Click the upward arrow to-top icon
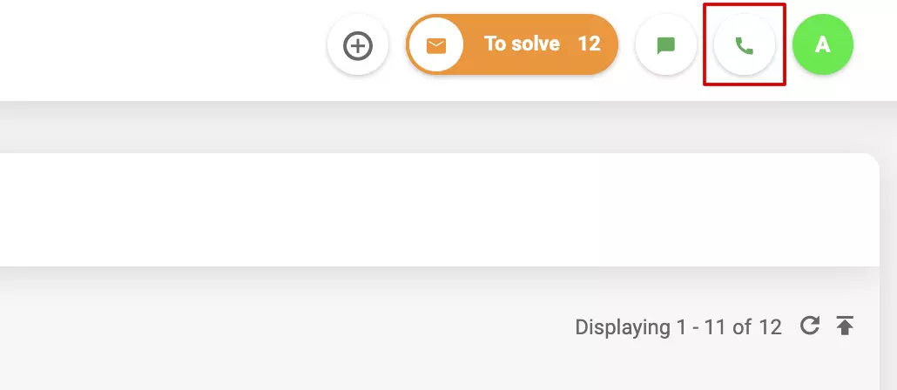 [845, 326]
